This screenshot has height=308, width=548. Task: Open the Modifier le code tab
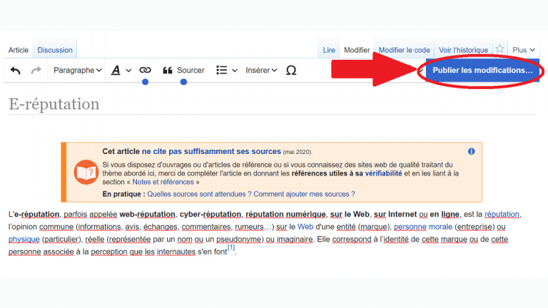tap(404, 50)
